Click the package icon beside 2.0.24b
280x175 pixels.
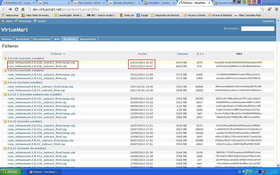point(5,58)
